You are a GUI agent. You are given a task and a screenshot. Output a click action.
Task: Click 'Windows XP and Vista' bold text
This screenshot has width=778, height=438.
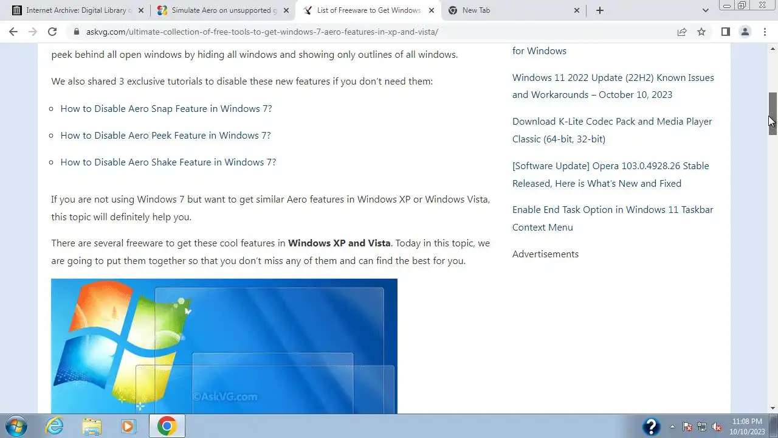[x=339, y=243]
